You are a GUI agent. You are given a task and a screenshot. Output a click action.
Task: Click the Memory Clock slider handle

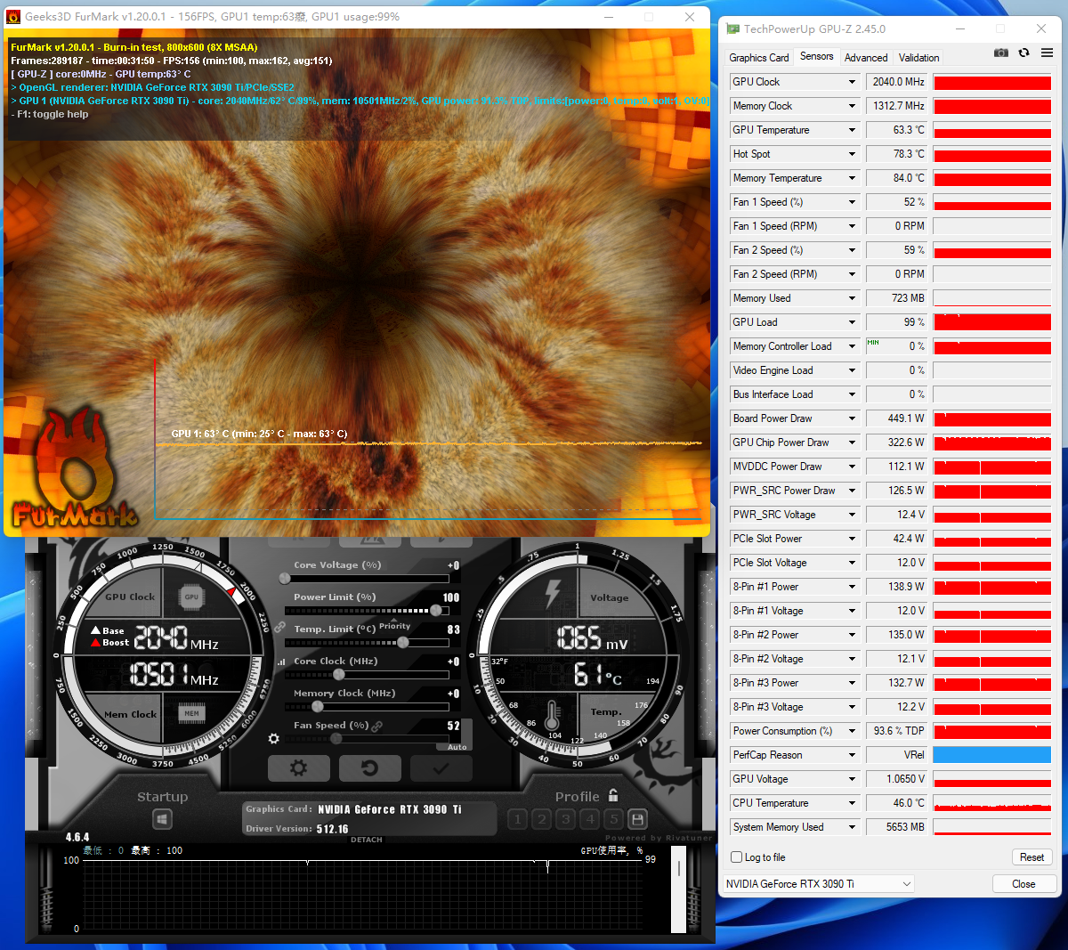pyautogui.click(x=318, y=707)
